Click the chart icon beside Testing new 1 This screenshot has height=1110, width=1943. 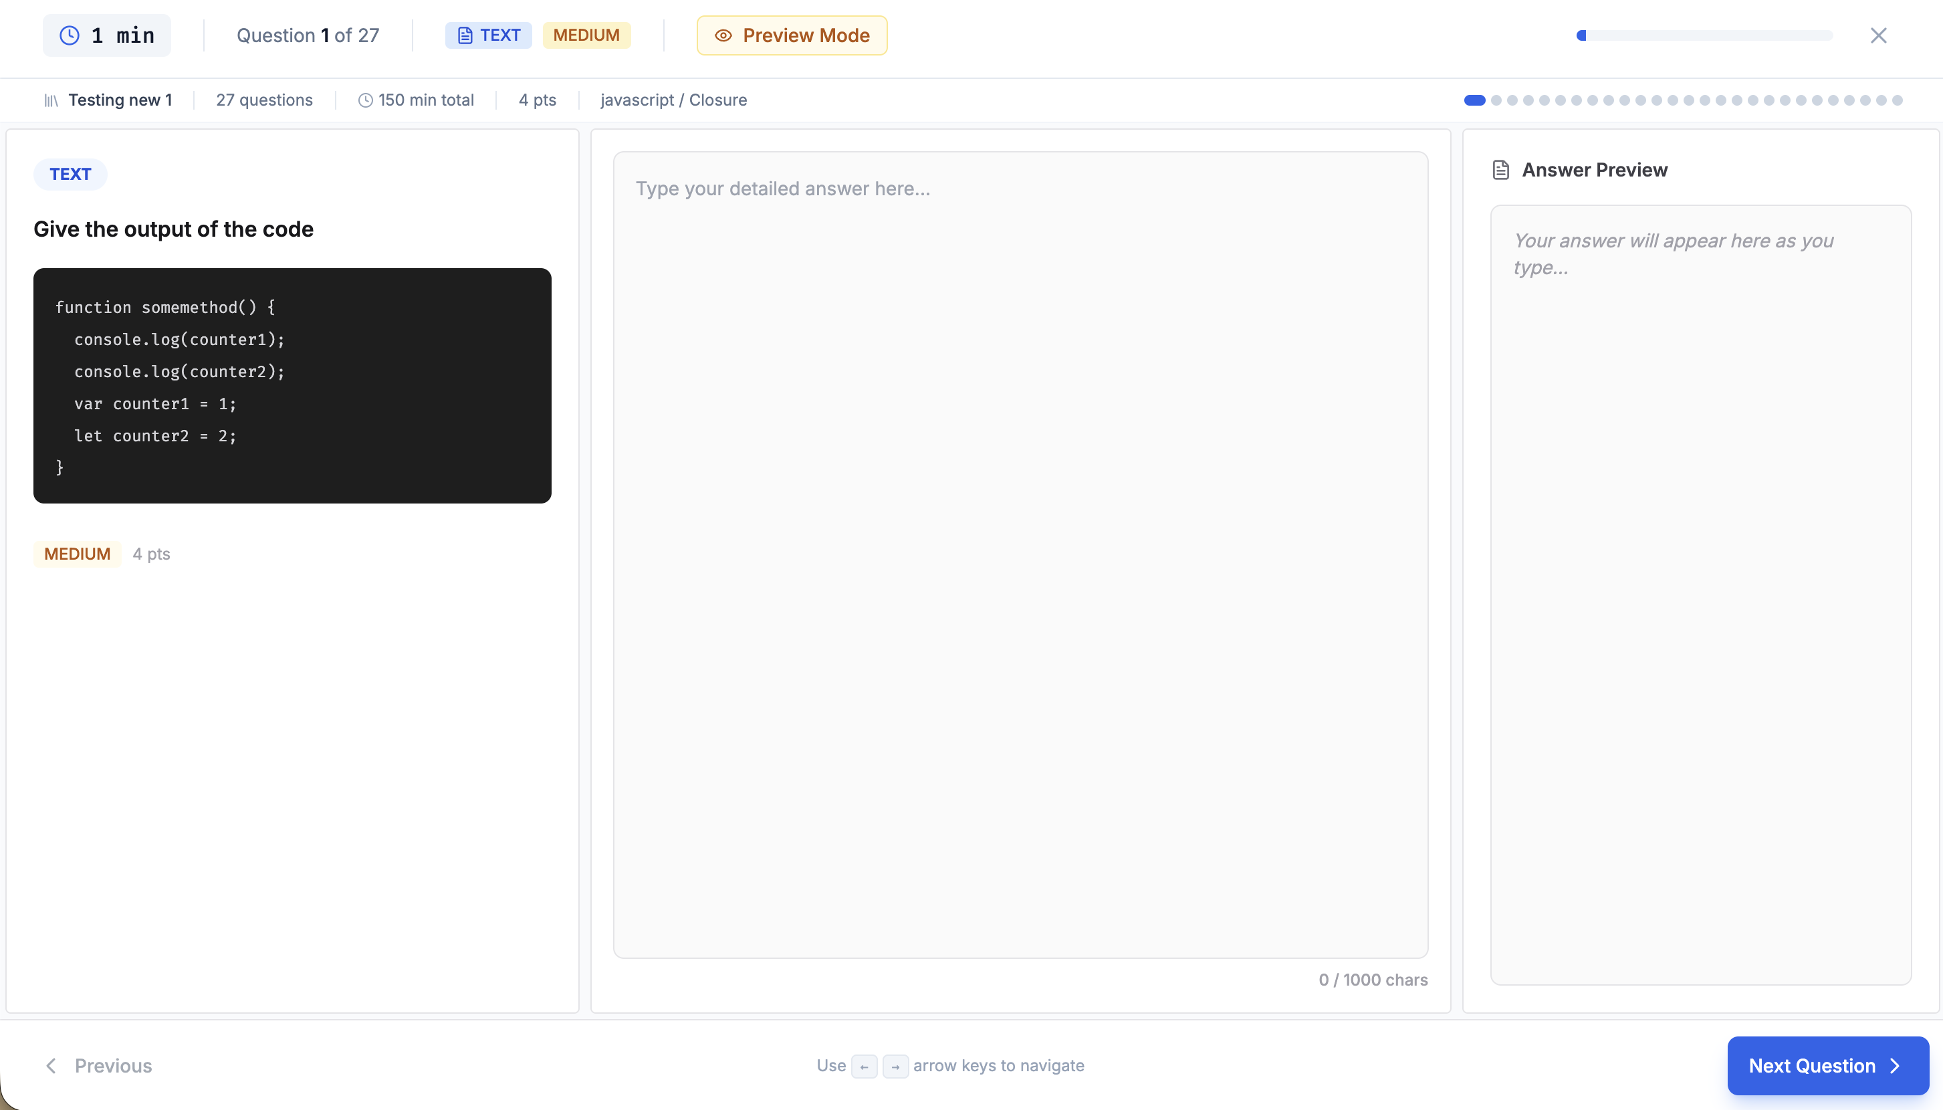50,100
